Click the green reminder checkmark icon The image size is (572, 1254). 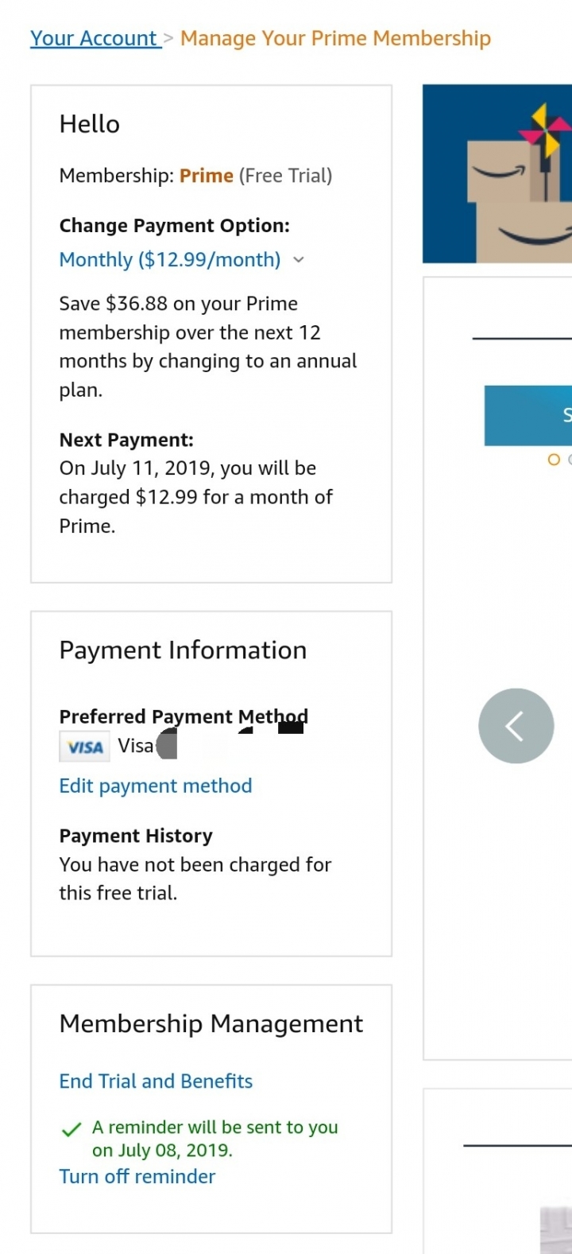pos(71,1129)
